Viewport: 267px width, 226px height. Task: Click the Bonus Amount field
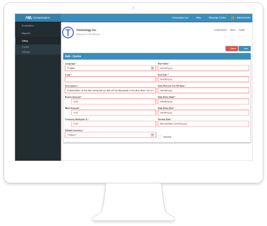pyautogui.click(x=110, y=101)
